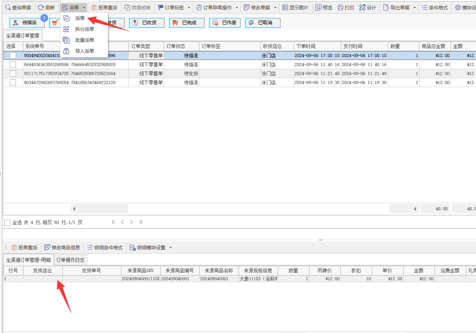476x333 pixels.
Task: Click the 显示图片 toolbar button
Action: pos(295,7)
